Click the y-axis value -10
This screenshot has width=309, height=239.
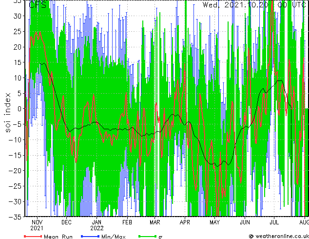point(16,139)
